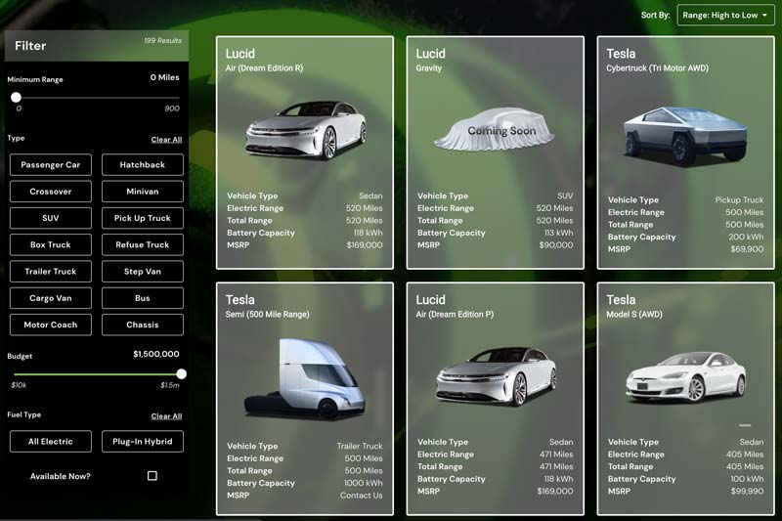Viewport: 782px width, 521px height.
Task: Open the Lucid Air Dream Edition R image
Action: coord(305,130)
